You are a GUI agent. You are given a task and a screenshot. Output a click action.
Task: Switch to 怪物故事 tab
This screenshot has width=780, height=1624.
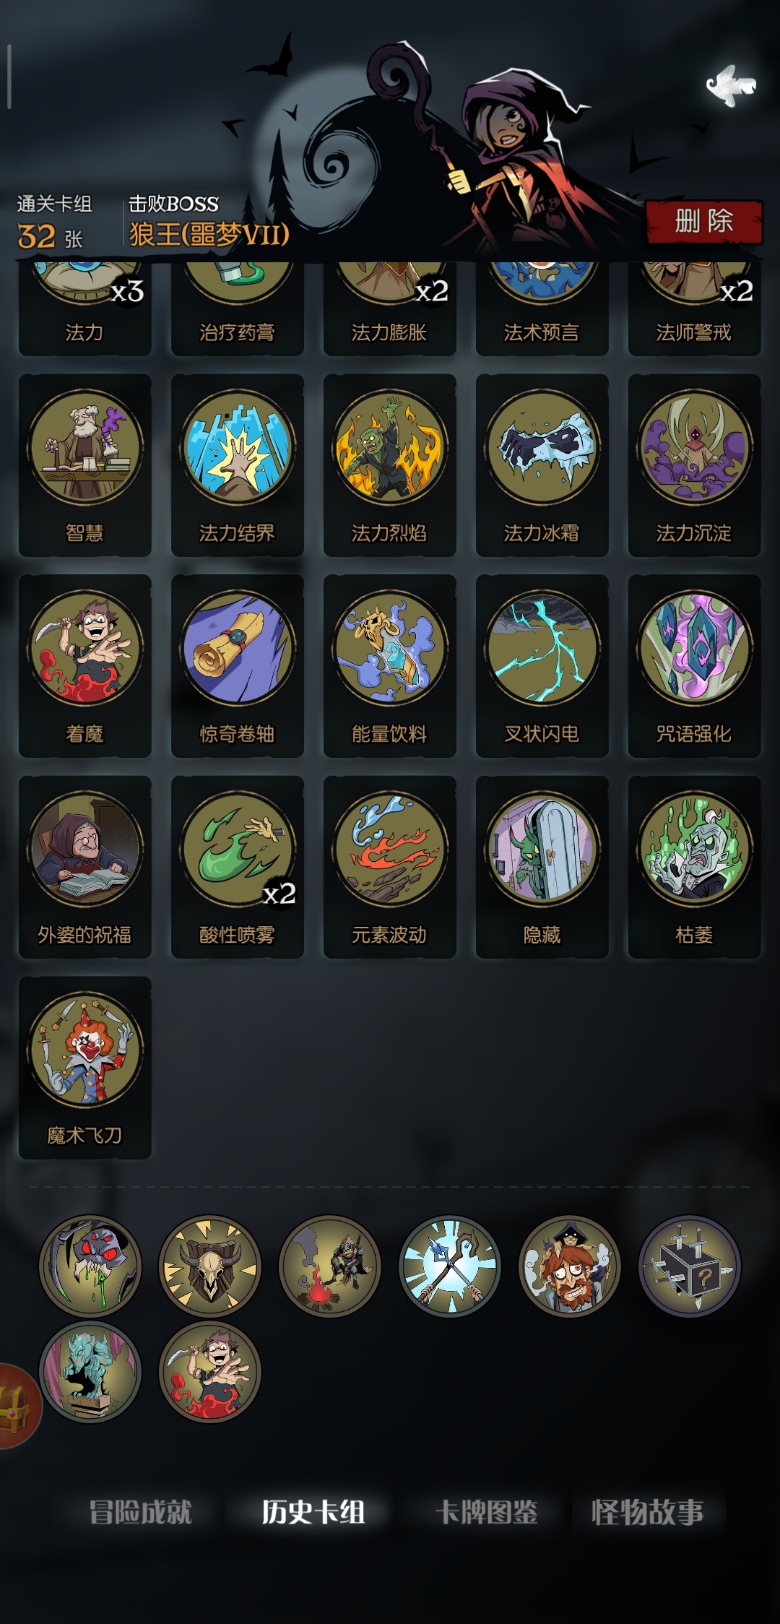[x=647, y=1511]
